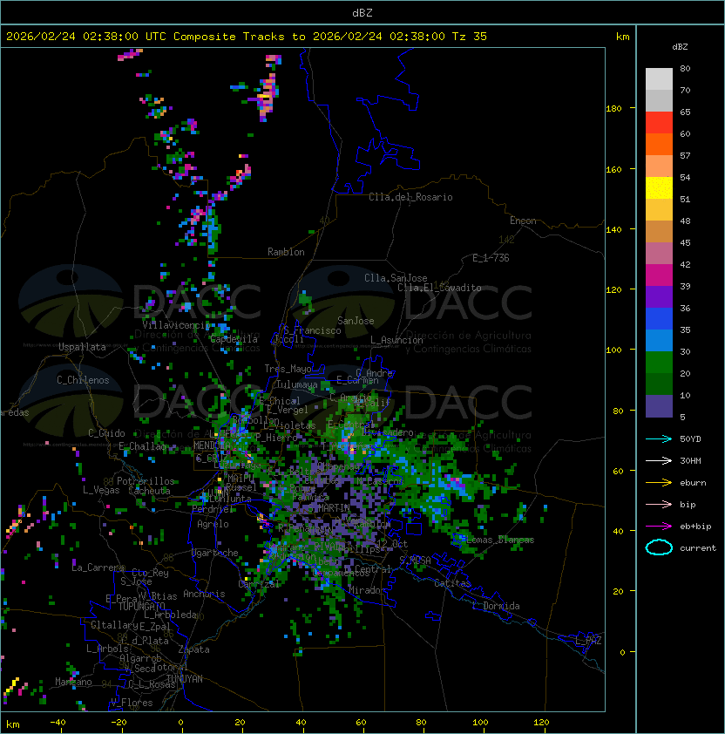Click the 'TUNUYAN' map label
The height and width of the screenshot is (734, 725).
click(185, 679)
